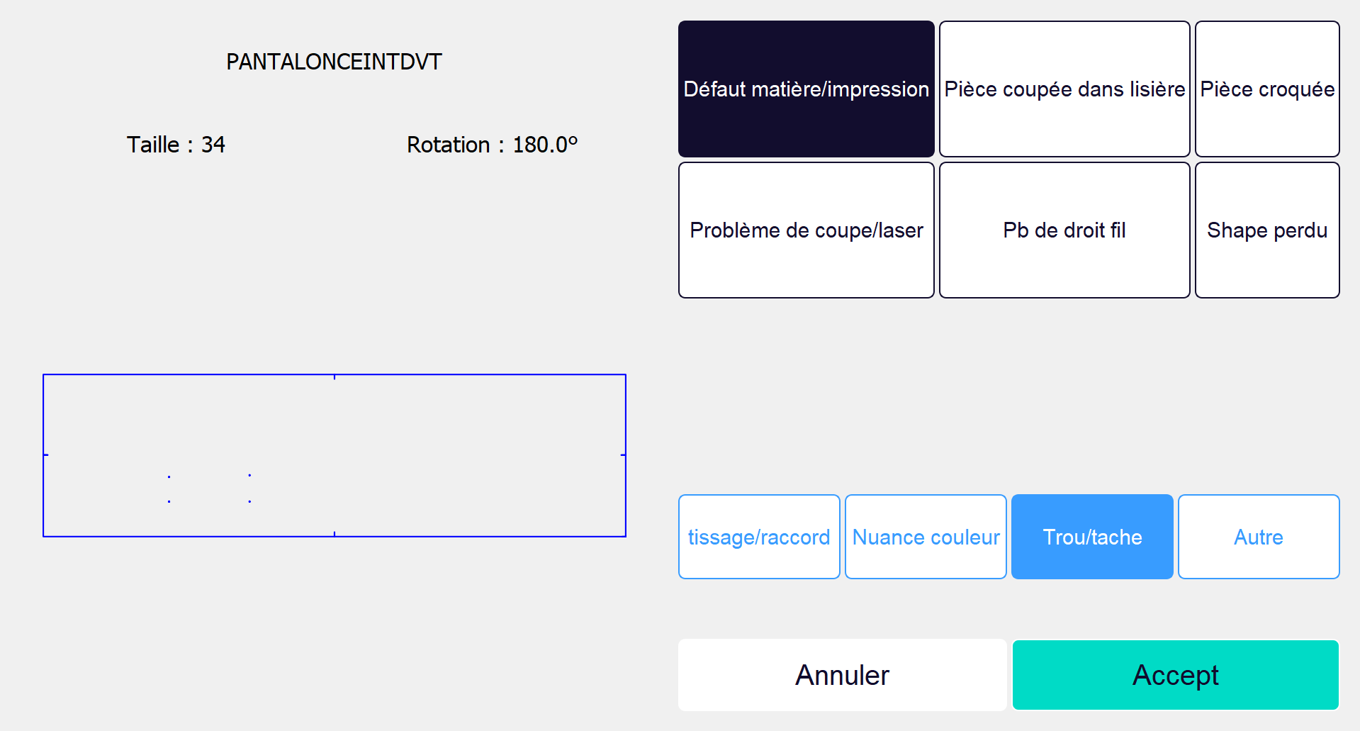Select the Autre sub-defect option
Screen dimensions: 1360x731
tap(1258, 537)
